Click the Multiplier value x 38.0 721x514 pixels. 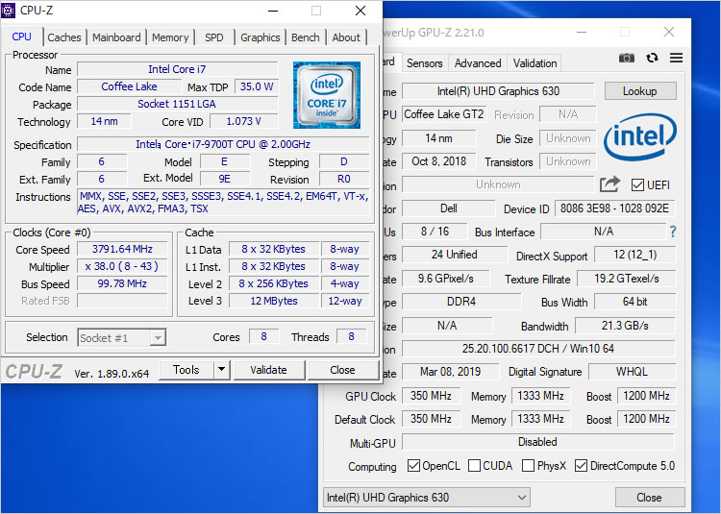[122, 266]
